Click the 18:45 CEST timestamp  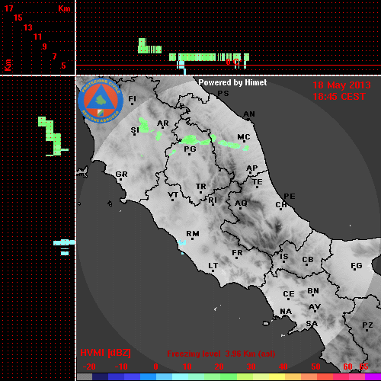click(339, 97)
